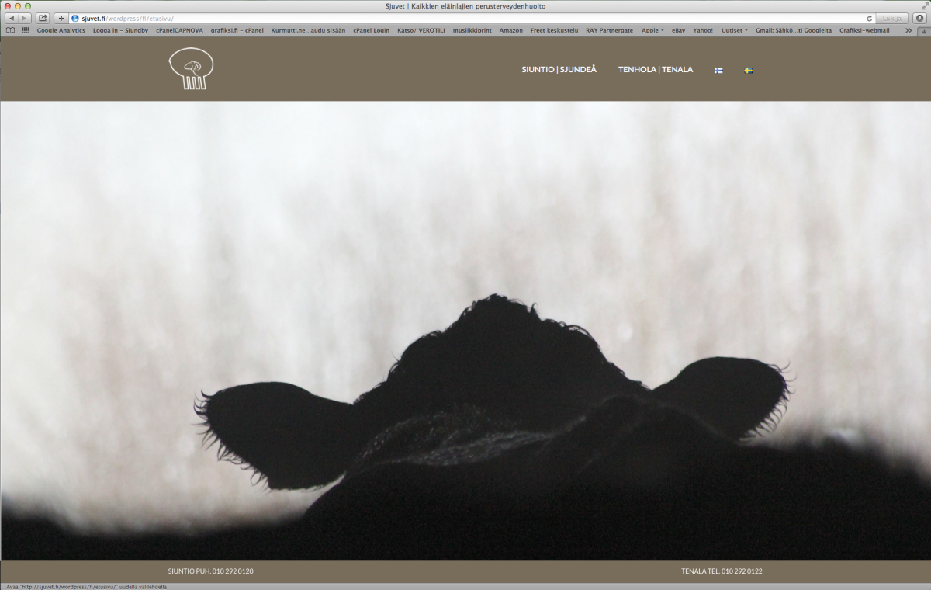Open the Tenhola | Tenala menu item

tap(655, 70)
